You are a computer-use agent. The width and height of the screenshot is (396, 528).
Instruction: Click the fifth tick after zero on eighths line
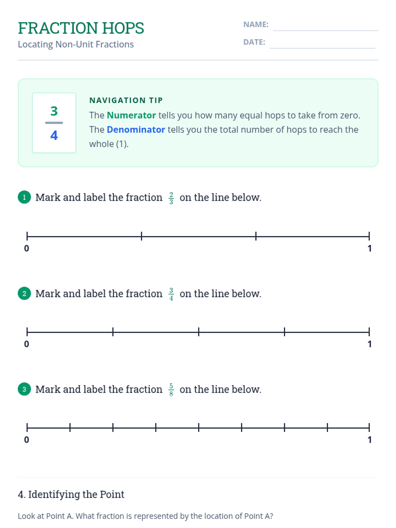click(242, 428)
